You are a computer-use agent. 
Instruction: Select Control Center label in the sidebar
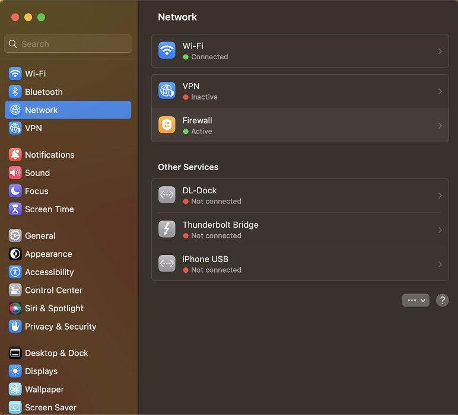click(x=54, y=290)
